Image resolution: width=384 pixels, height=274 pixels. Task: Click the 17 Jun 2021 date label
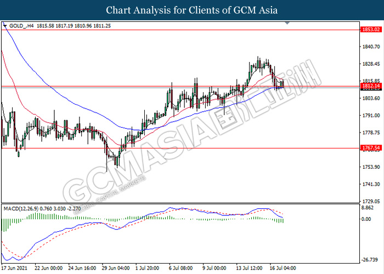pos(15,269)
